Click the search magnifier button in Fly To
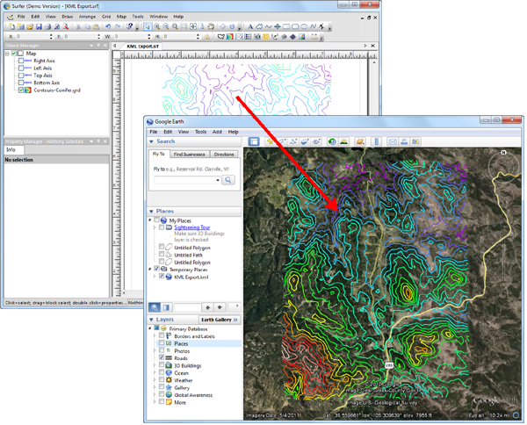The image size is (527, 425). click(x=228, y=180)
